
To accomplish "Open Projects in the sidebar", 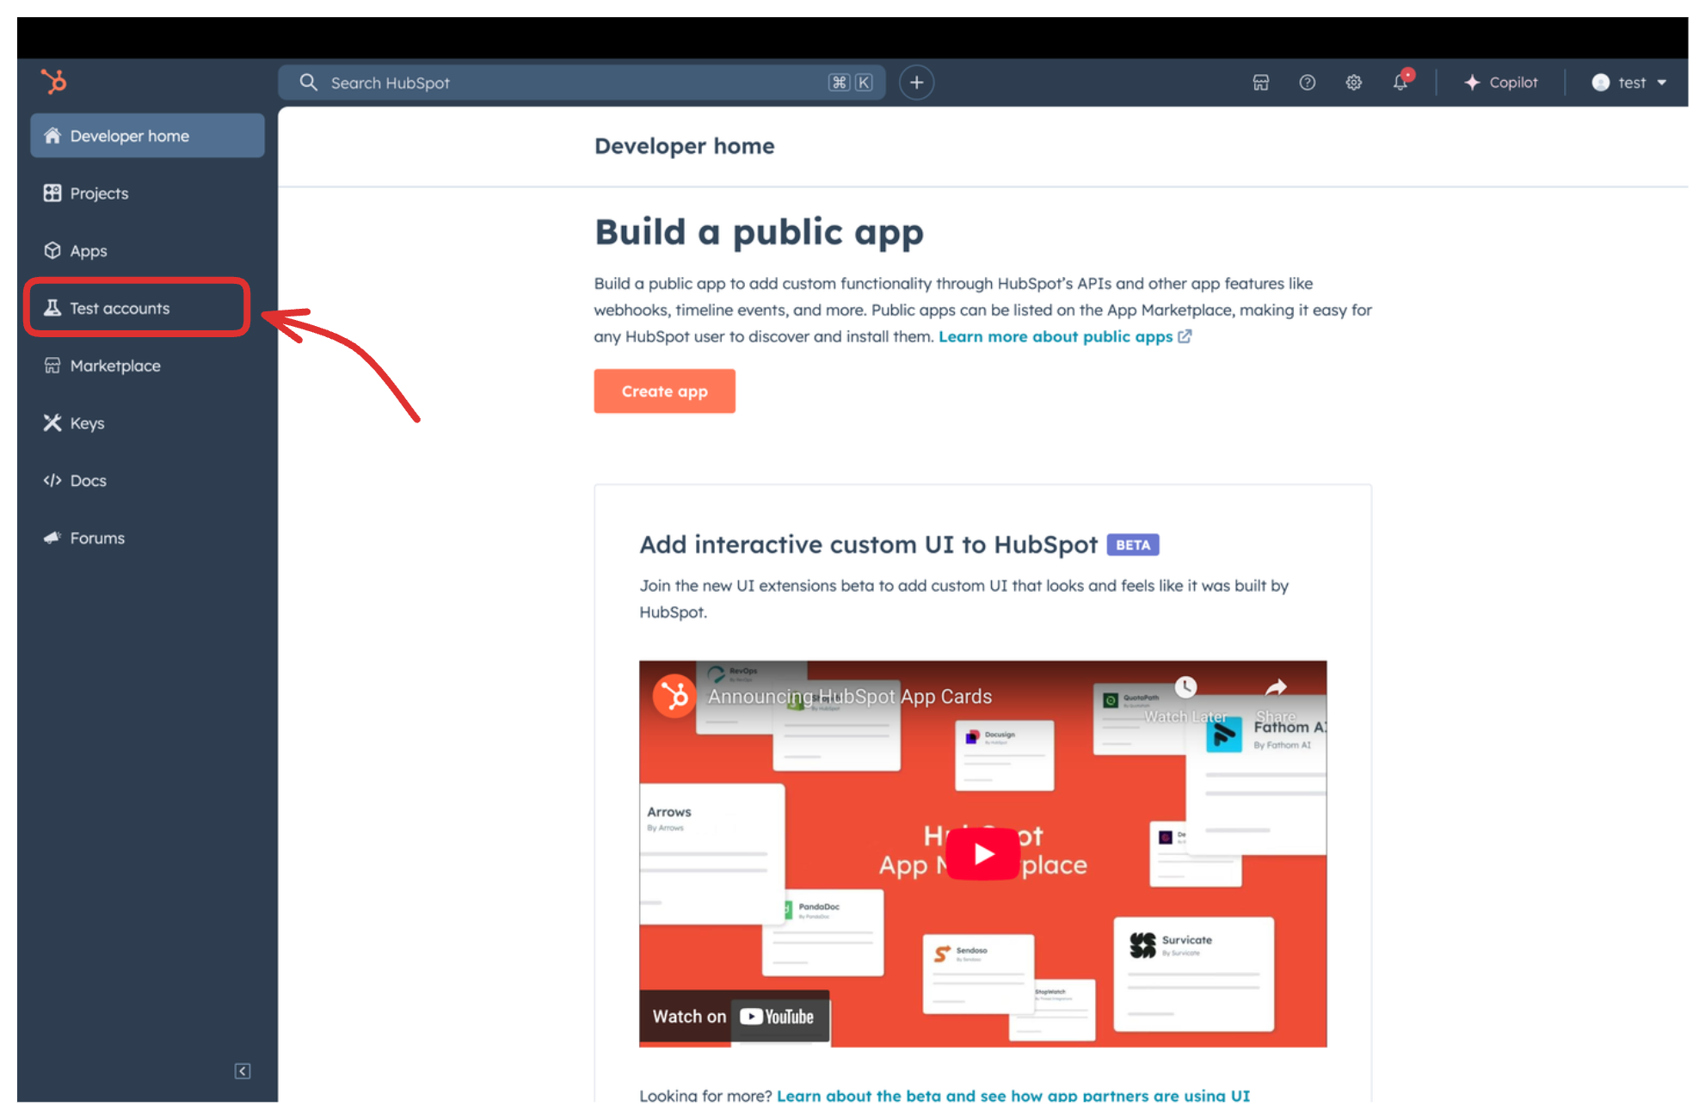I will tap(99, 194).
